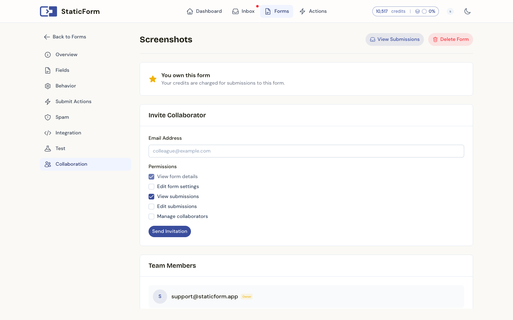Click the support@staticform.app member row

(306, 297)
